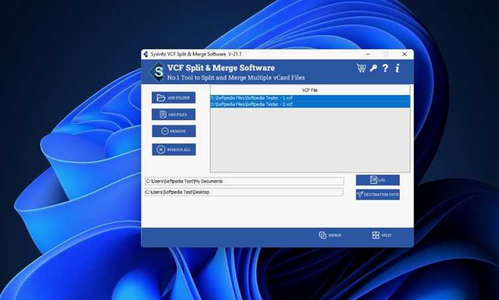Click the Remove All button
This screenshot has height=300, width=499.
(174, 150)
